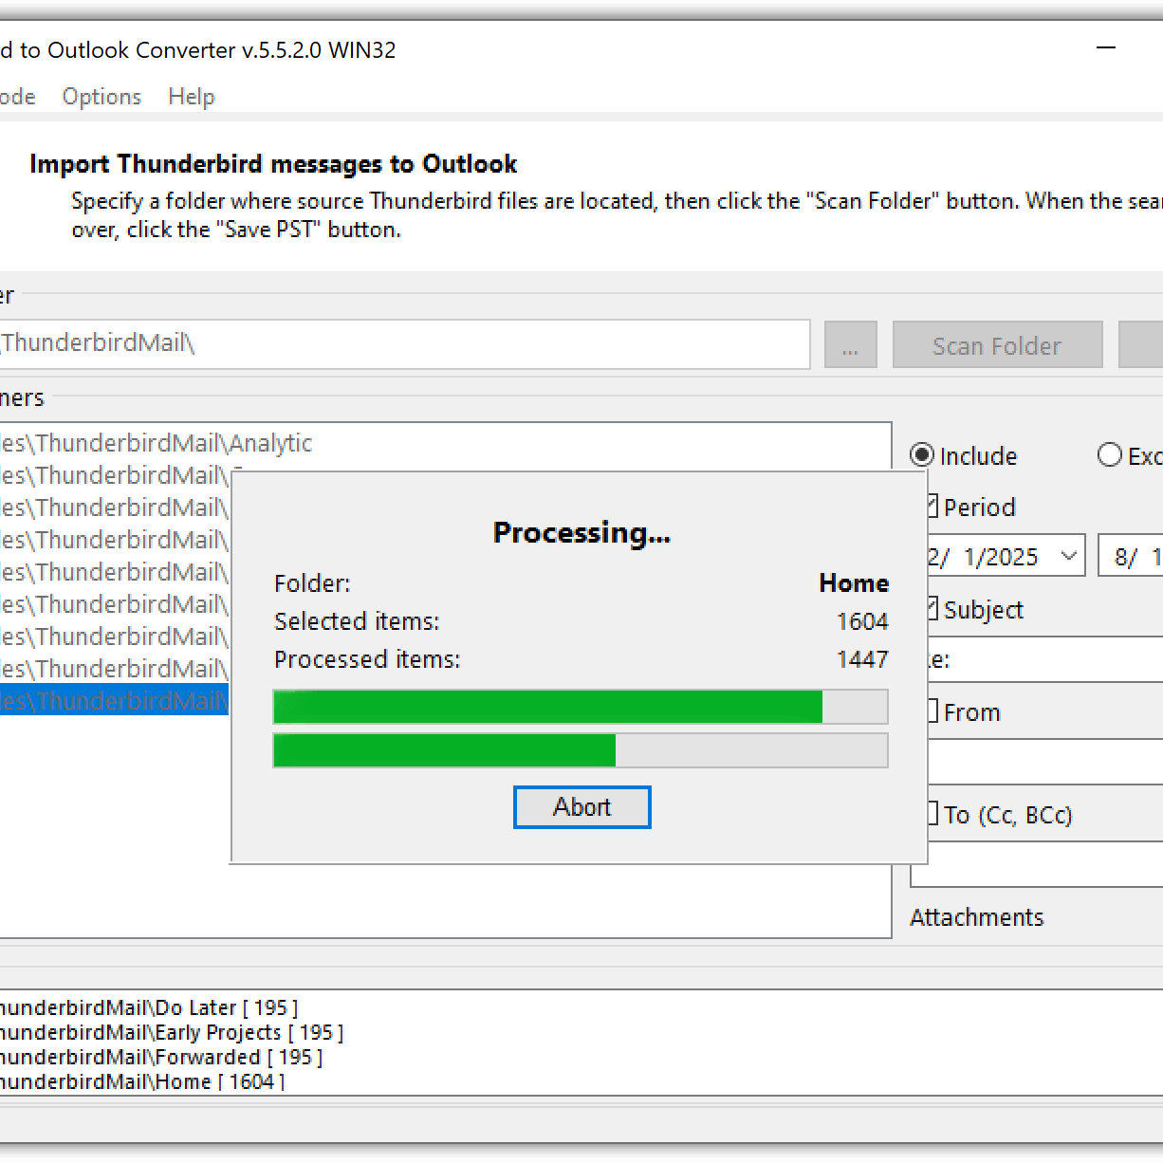Click the From filter text field
1163x1163 pixels.
[1043, 762]
